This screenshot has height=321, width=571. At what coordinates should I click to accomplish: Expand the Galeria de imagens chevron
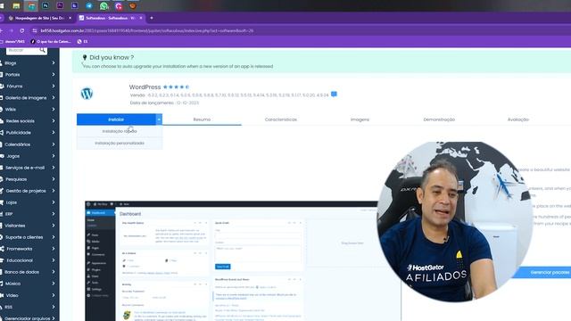(x=54, y=98)
